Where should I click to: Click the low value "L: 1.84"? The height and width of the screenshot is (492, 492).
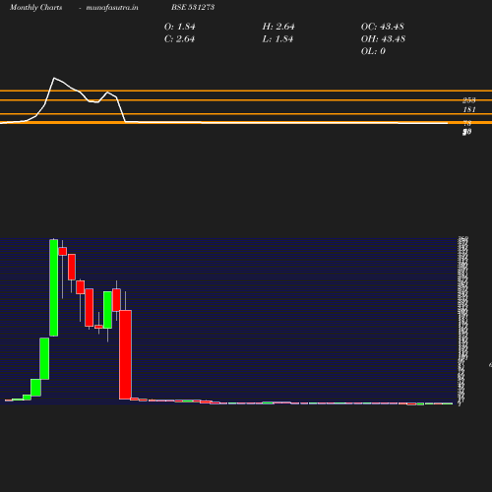[277, 39]
